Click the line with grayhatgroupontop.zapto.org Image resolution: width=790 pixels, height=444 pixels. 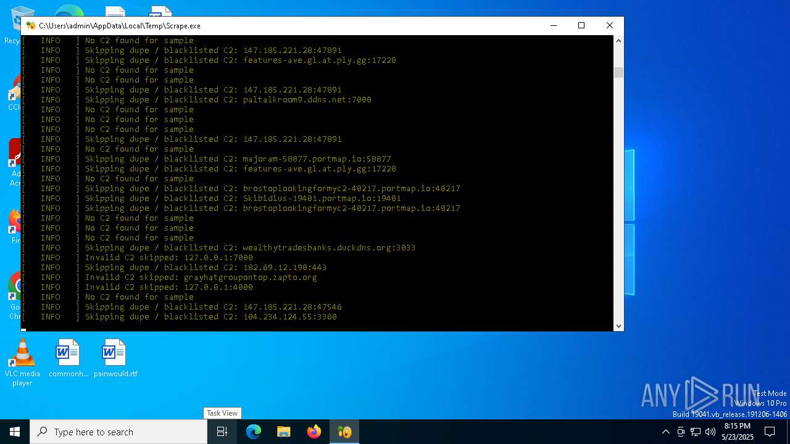(170, 277)
